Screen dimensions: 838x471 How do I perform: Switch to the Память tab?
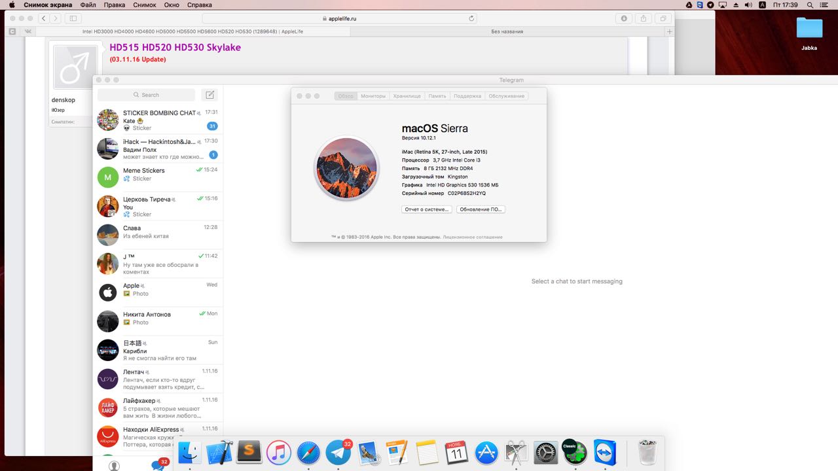coord(437,96)
